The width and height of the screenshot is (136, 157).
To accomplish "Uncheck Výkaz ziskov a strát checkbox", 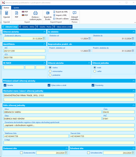I will pos(49,85).
